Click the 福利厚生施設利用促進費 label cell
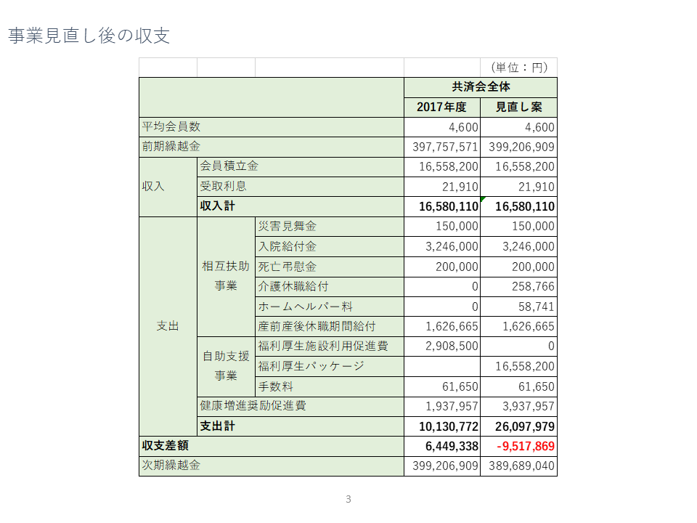 tap(323, 346)
